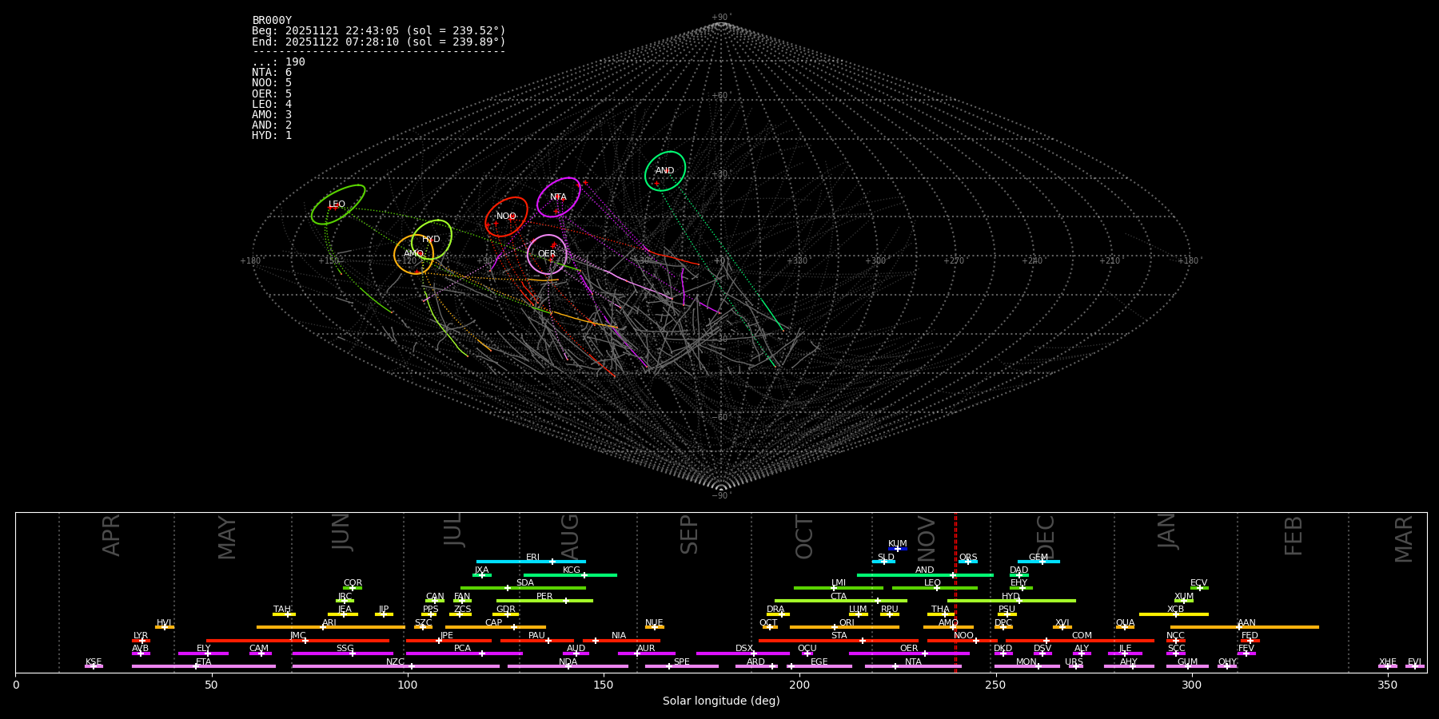Select the MON pink shower bar
This screenshot has height=719, width=1439.
pos(1027,666)
